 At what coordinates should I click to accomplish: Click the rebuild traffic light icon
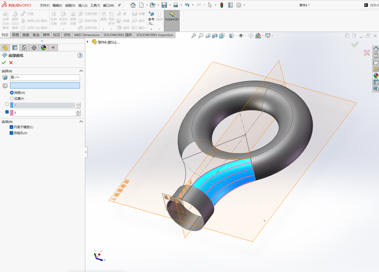pyautogui.click(x=222, y=5)
